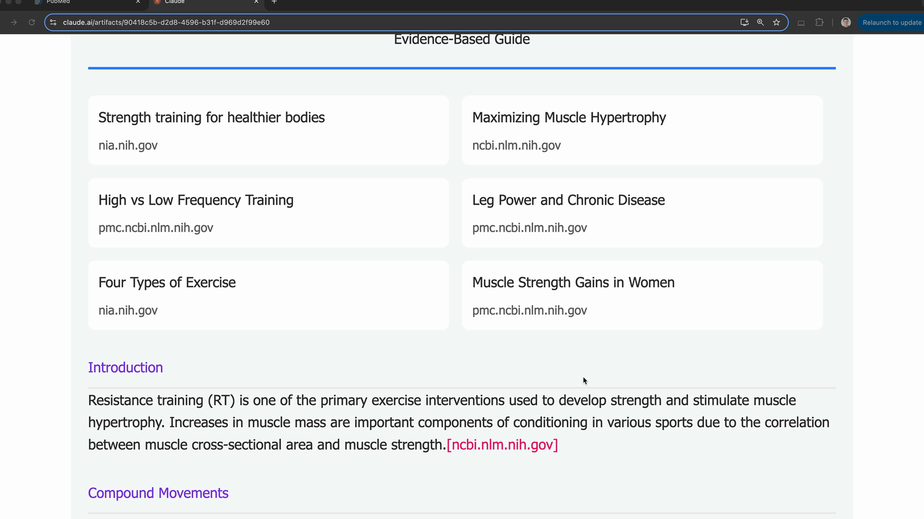Open the ncbi.nlm.nih.gov citation link
The image size is (924, 519).
click(x=502, y=445)
